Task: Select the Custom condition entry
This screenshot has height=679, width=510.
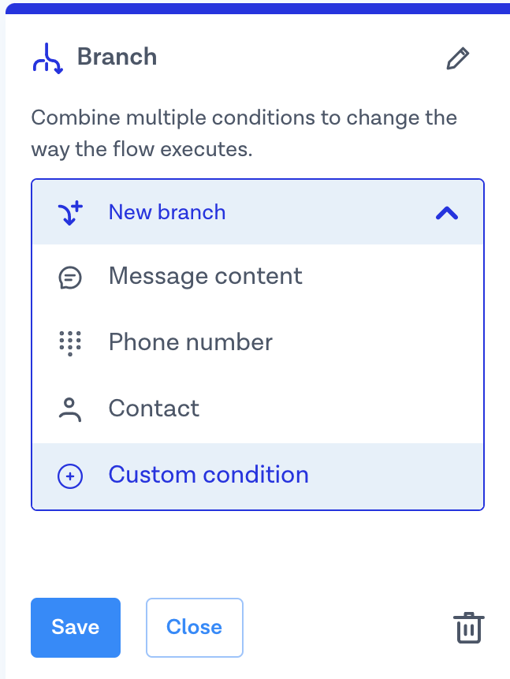Action: [x=208, y=475]
